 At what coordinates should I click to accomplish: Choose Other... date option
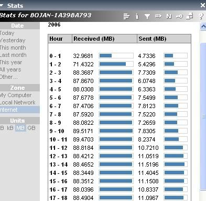click(9, 77)
